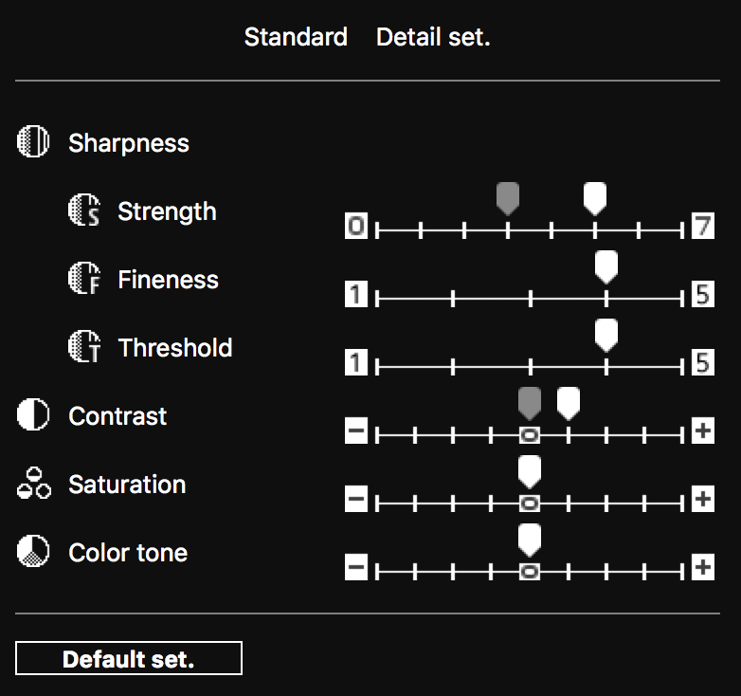Click the Default set. button
The height and width of the screenshot is (696, 741).
pos(129,658)
